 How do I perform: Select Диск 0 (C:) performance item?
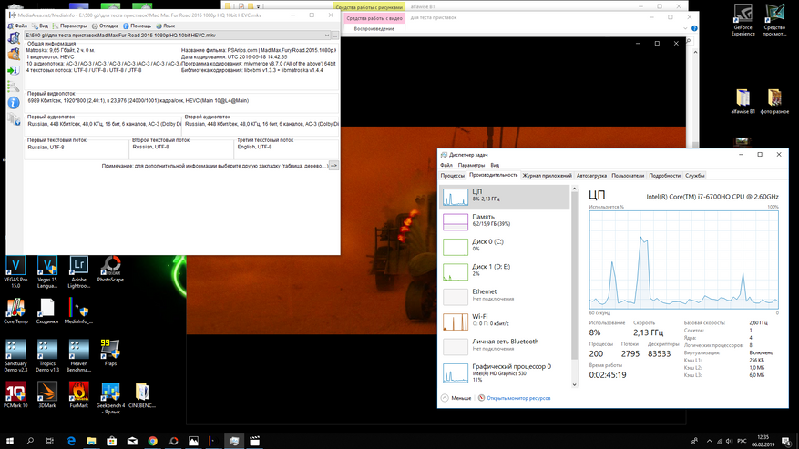click(x=505, y=247)
